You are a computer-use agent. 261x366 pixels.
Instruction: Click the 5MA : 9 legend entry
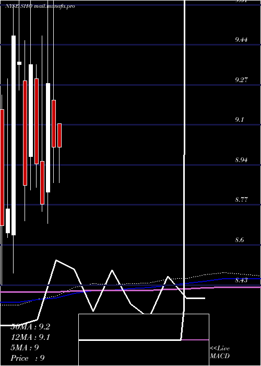[25, 348]
